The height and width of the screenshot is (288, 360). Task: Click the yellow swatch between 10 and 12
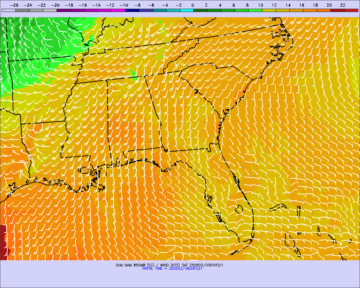(x=269, y=10)
